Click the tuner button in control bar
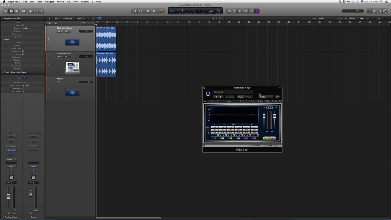This screenshot has width=391, height=220. coord(235,11)
